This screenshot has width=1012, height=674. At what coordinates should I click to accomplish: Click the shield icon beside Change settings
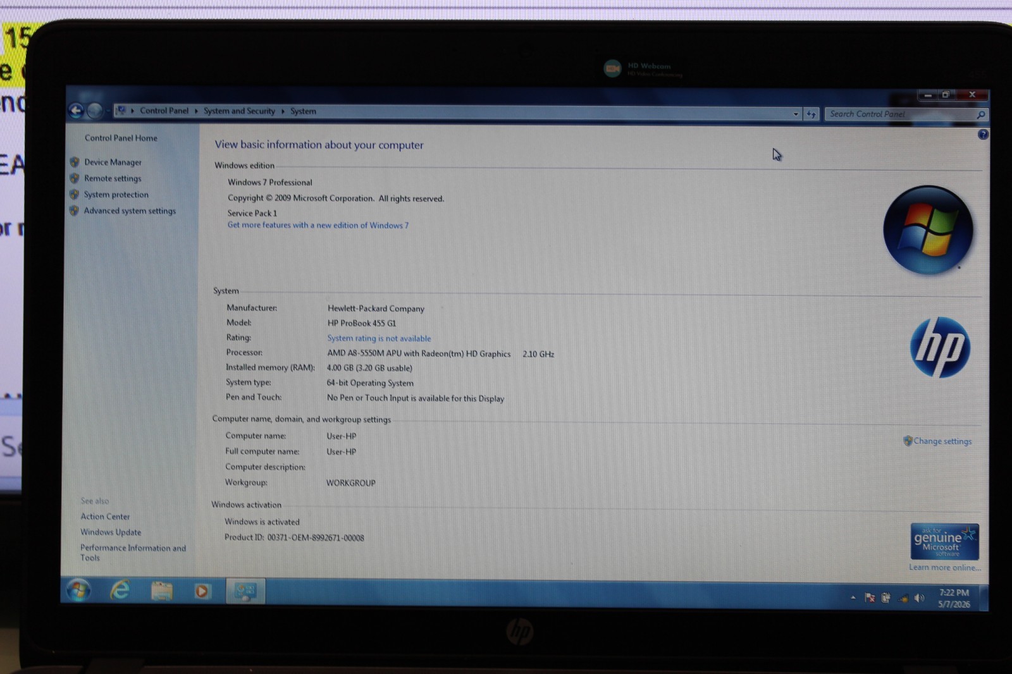(x=908, y=441)
